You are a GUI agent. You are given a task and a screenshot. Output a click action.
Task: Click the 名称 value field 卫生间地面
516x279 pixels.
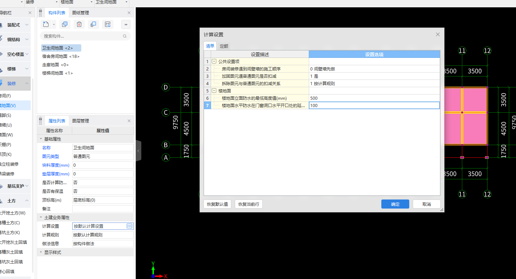[103, 148]
